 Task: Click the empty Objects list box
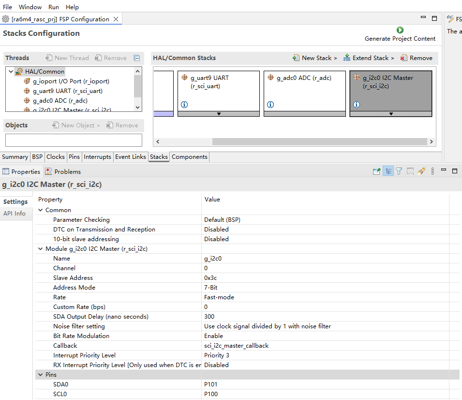point(74,140)
